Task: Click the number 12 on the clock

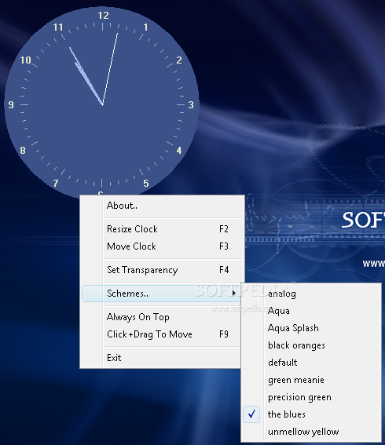Action: [x=103, y=16]
